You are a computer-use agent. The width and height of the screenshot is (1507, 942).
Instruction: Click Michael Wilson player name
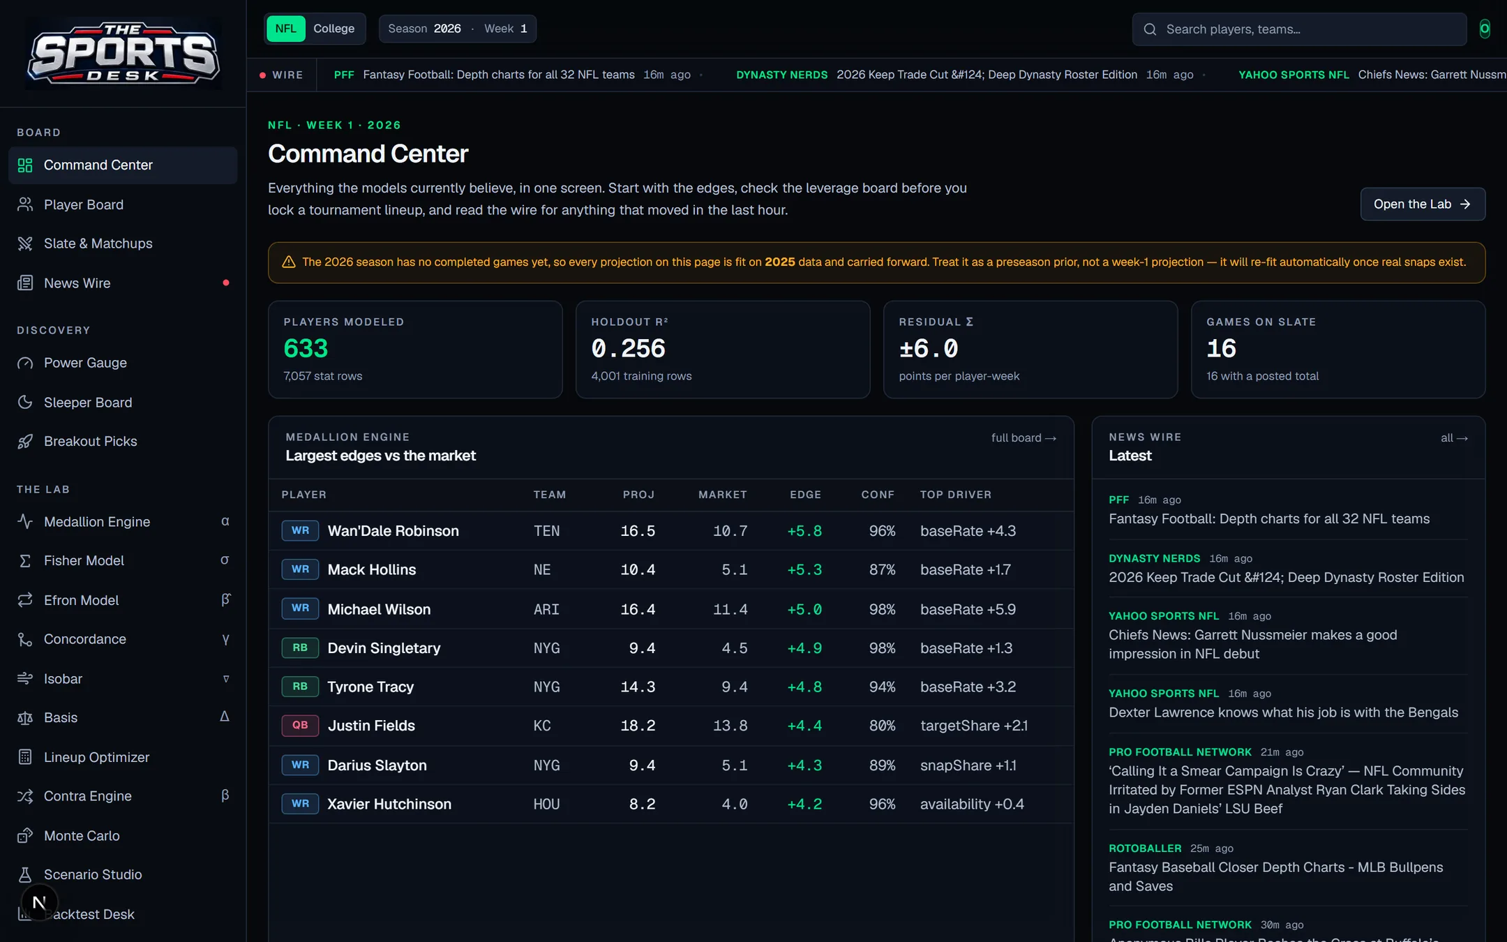tap(379, 610)
